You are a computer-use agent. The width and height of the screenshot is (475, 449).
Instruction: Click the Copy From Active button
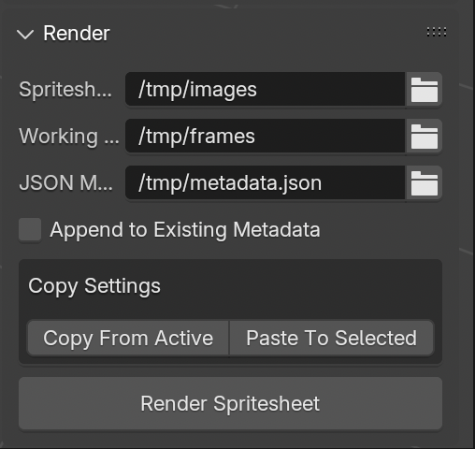[x=128, y=338]
